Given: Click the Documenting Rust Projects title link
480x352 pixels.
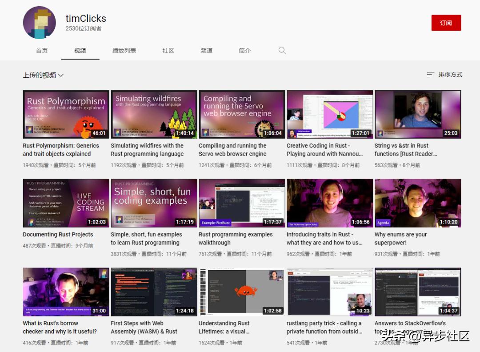Looking at the screenshot, I should pyautogui.click(x=58, y=235).
